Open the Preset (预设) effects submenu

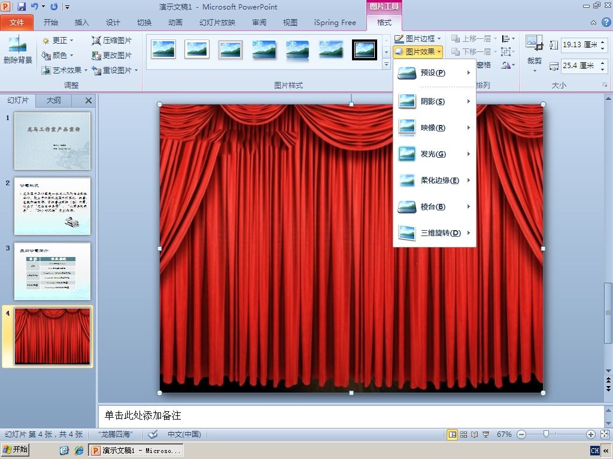point(435,73)
